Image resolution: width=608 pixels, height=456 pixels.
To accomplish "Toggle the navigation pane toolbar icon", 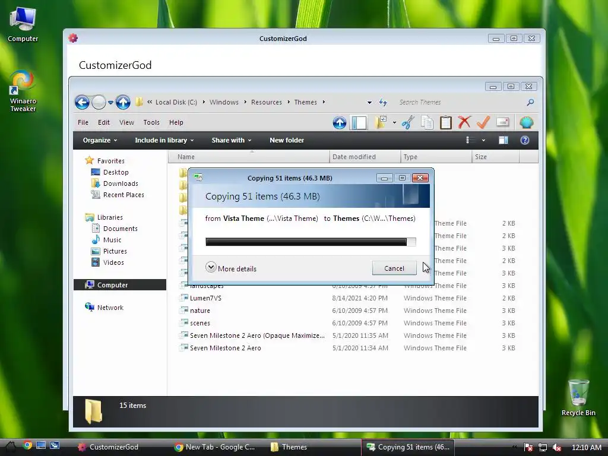I will (359, 122).
